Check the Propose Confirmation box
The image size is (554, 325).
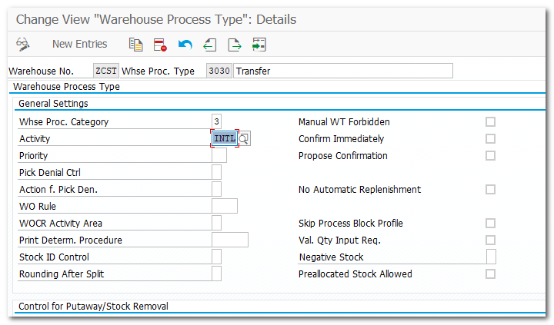click(490, 156)
